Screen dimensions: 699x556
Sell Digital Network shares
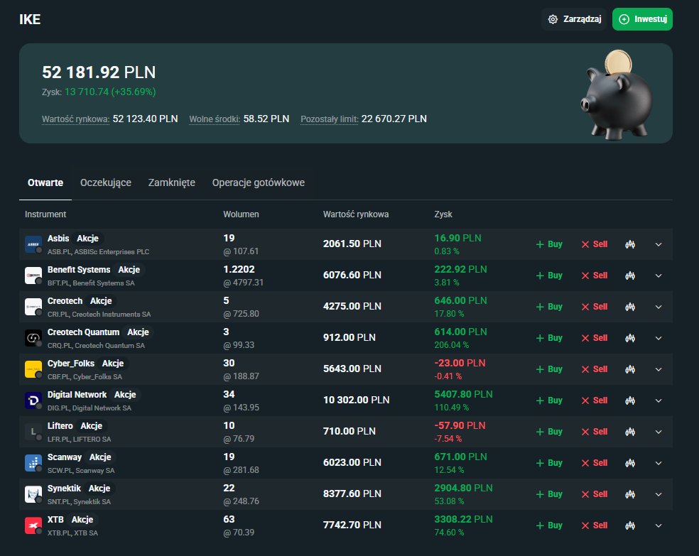595,400
